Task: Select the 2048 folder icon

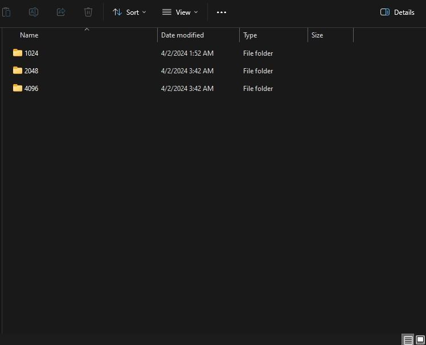Action: coord(18,70)
